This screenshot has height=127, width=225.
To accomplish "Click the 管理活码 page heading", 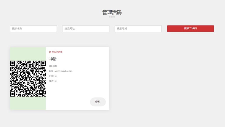I will 112,12.
